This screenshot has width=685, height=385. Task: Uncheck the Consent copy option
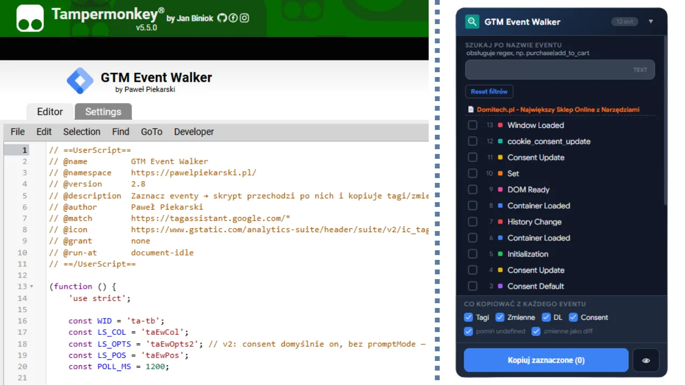573,317
